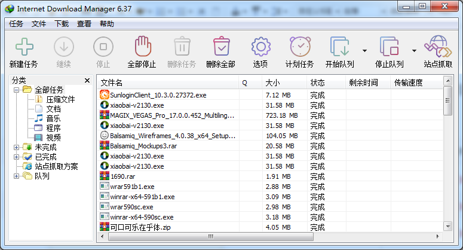Sort by 大小 column header
Image resolution: width=463 pixels, height=250 pixels.
(x=284, y=83)
